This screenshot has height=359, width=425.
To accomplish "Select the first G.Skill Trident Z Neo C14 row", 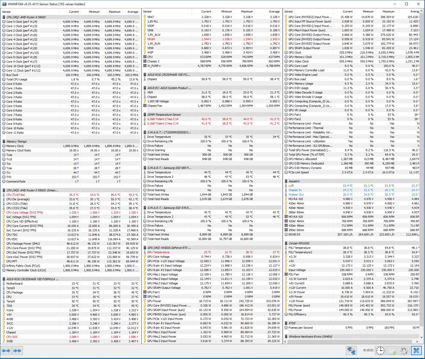I will (x=212, y=119).
